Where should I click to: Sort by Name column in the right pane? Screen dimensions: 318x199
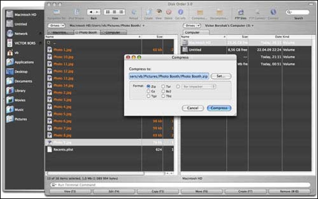pyautogui.click(x=203, y=37)
